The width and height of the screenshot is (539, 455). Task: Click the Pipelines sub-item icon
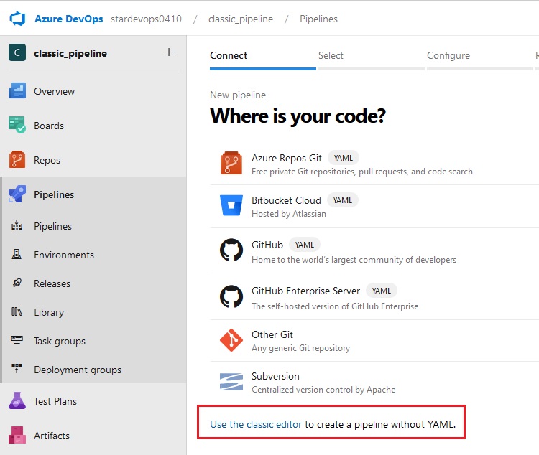(17, 225)
